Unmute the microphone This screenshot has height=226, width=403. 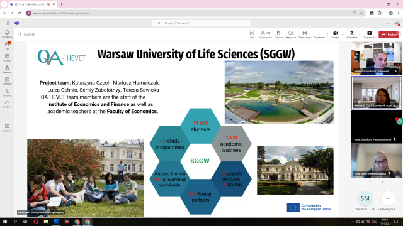click(x=351, y=35)
